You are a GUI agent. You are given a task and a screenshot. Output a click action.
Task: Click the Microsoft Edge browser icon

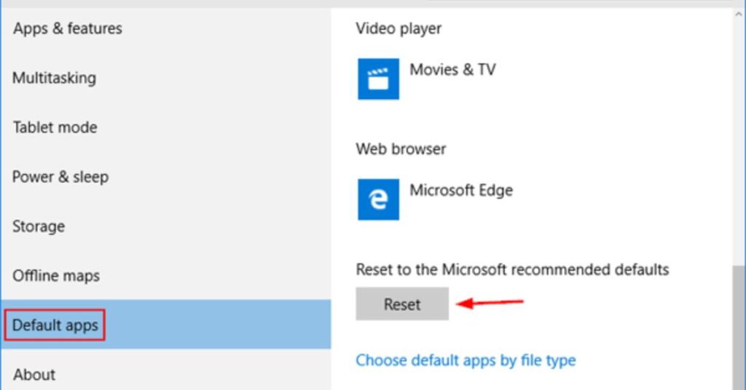(378, 199)
